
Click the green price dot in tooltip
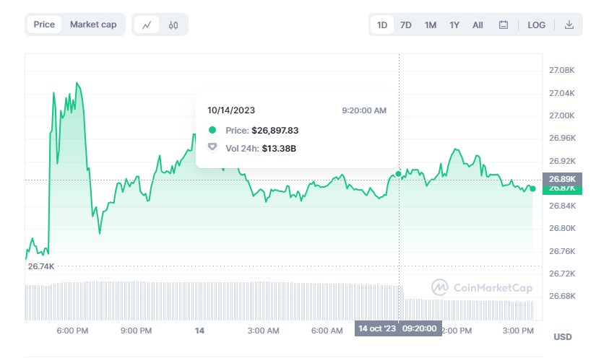click(212, 131)
